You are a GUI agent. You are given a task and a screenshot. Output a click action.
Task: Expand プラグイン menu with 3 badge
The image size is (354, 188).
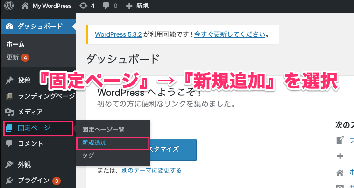tap(34, 181)
